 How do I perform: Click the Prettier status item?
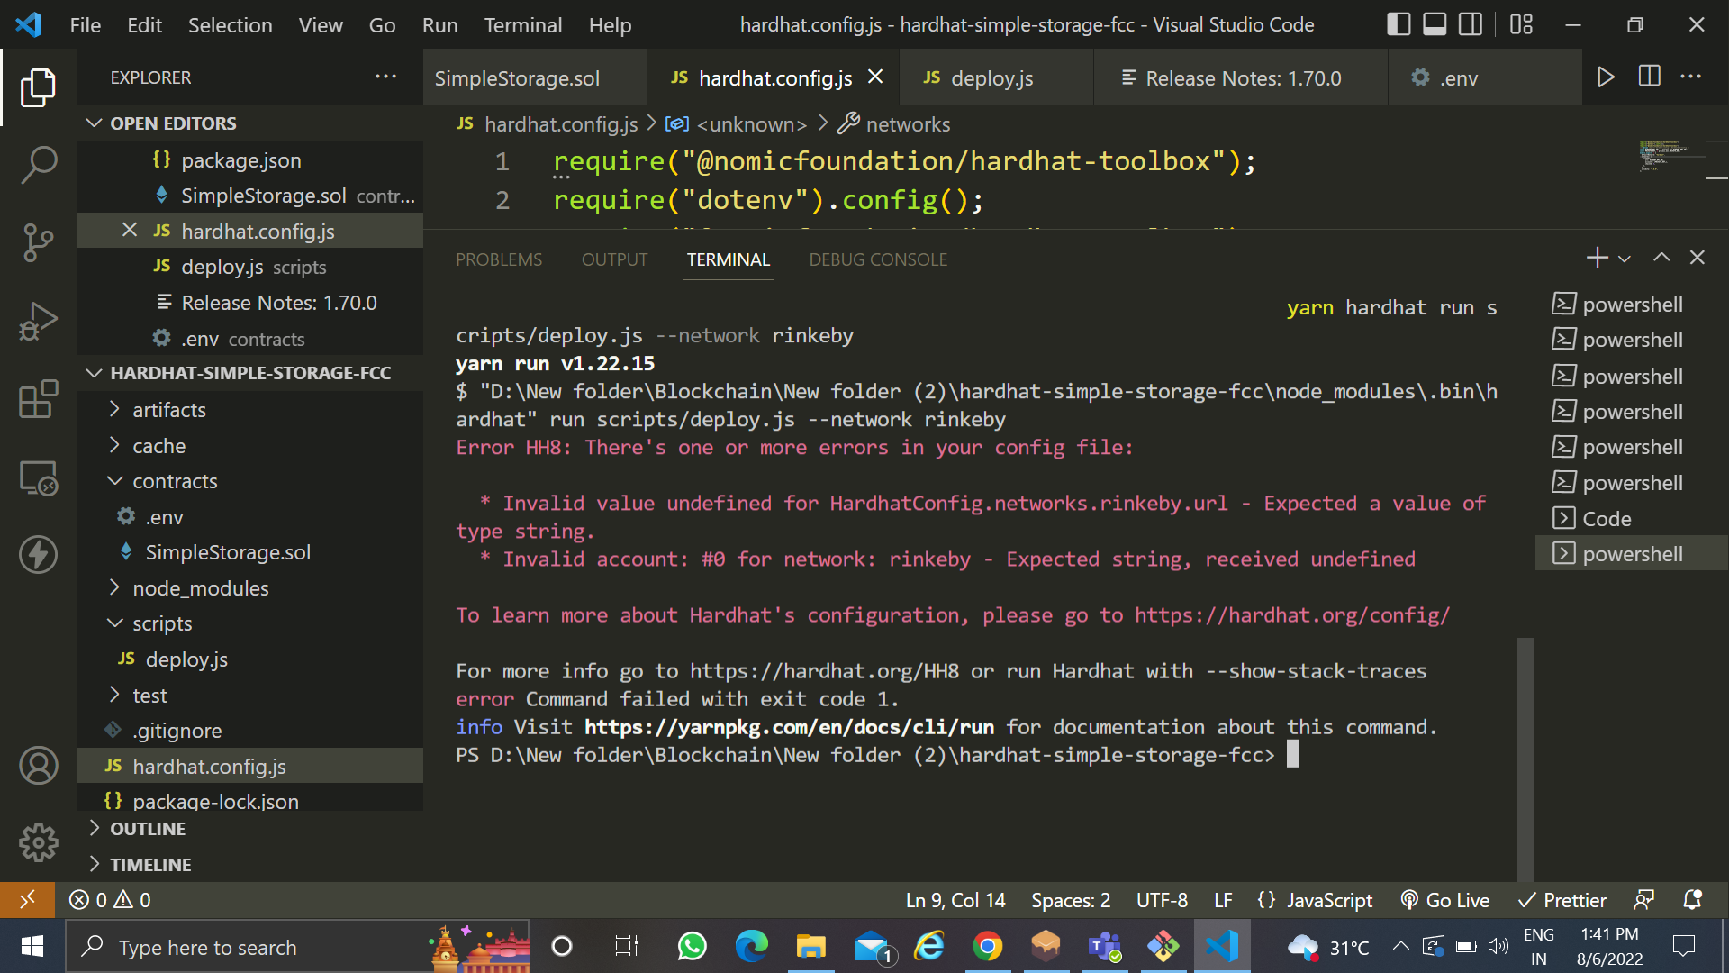pyautogui.click(x=1562, y=900)
